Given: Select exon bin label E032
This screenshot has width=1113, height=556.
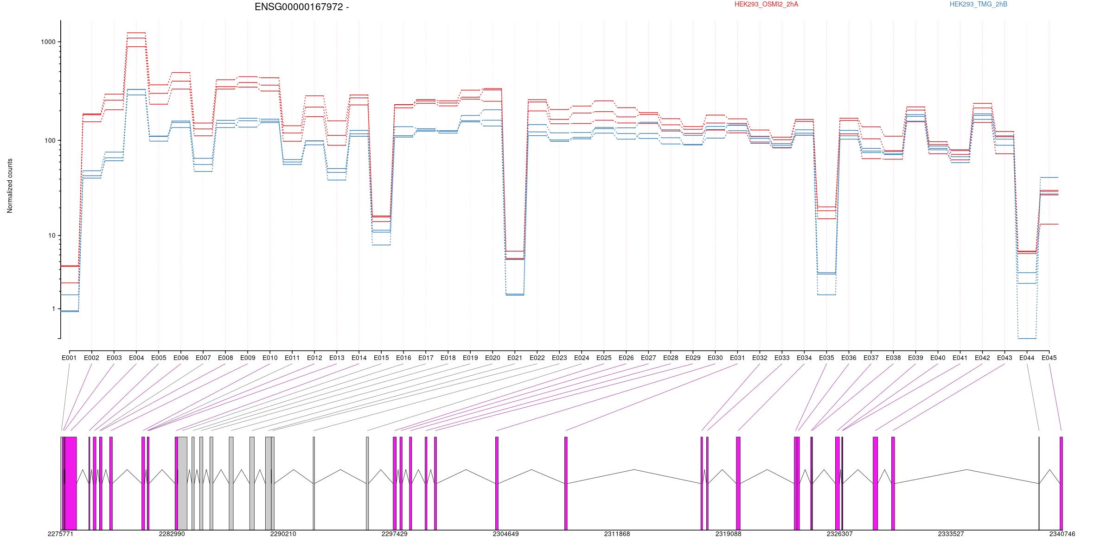Looking at the screenshot, I should coord(759,358).
